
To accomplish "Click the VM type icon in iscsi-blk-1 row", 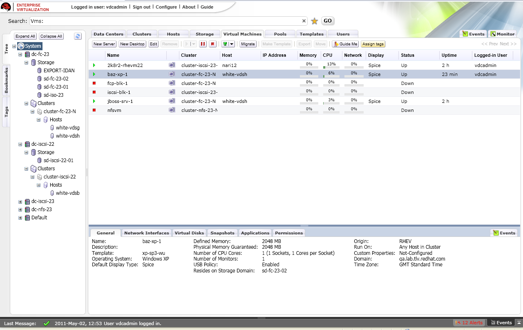I will pyautogui.click(x=172, y=92).
